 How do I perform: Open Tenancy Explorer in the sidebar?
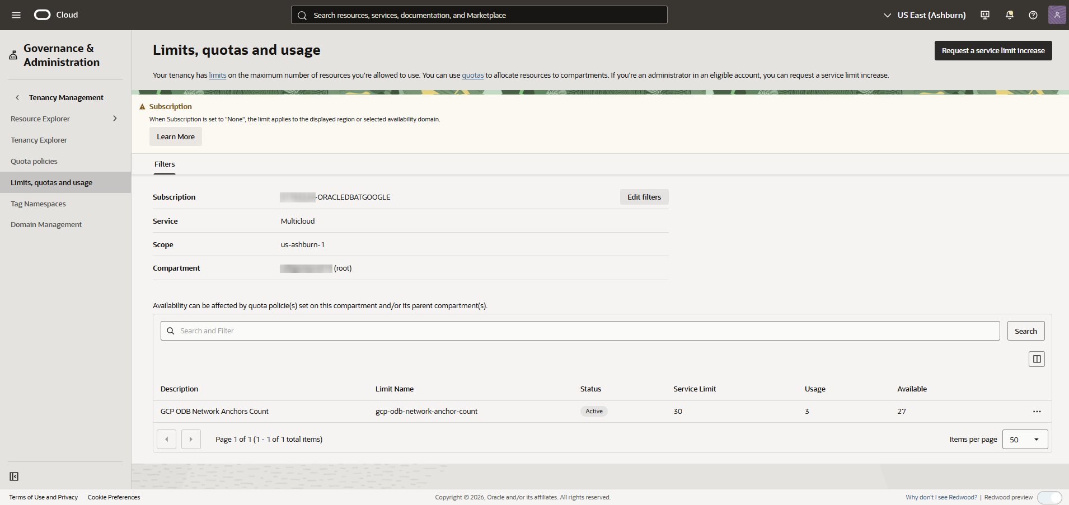pyautogui.click(x=39, y=140)
